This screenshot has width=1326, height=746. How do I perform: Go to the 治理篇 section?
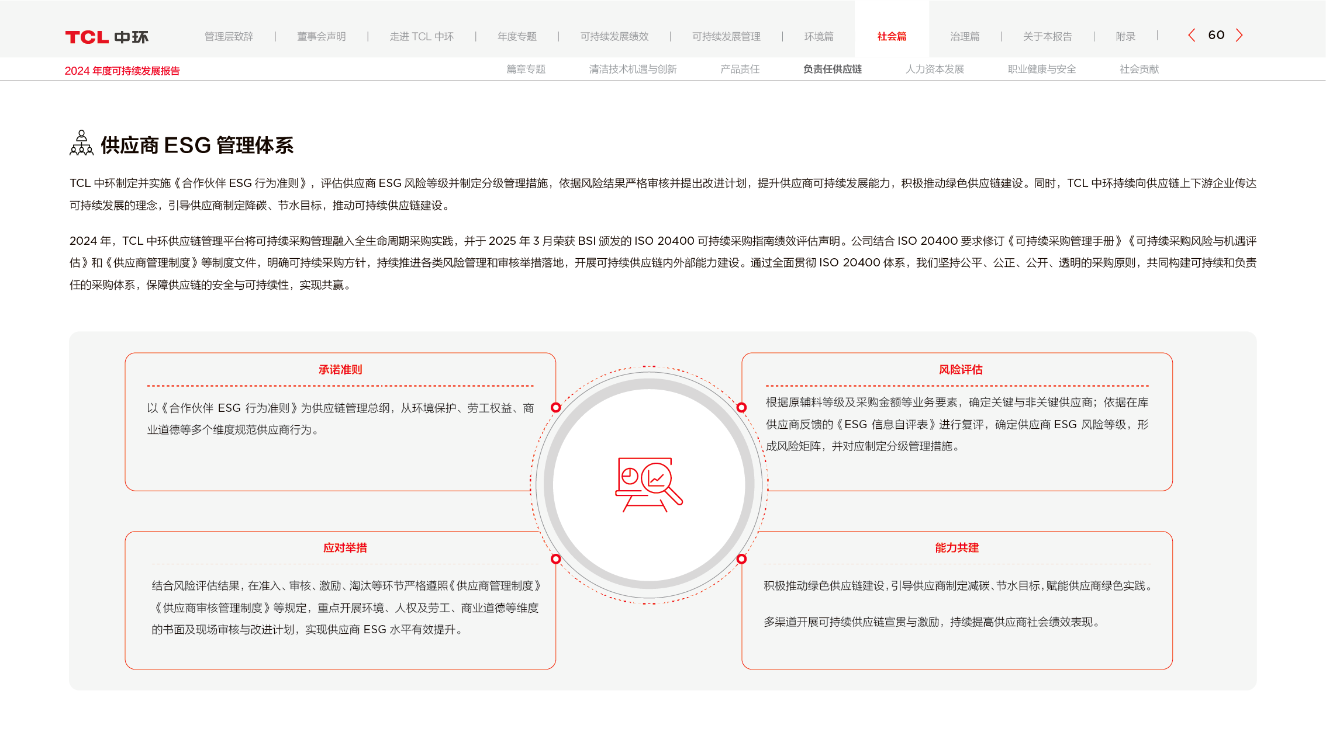(965, 36)
